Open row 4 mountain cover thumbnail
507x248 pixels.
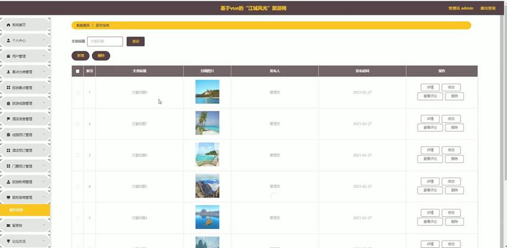pos(207,186)
